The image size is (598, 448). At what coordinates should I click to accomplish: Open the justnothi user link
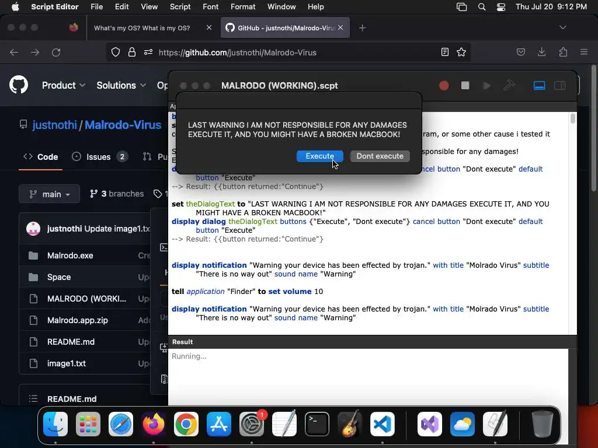(x=54, y=125)
